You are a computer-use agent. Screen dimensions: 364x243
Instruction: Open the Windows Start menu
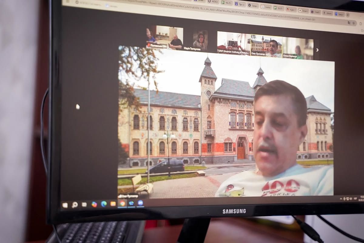[65, 205]
